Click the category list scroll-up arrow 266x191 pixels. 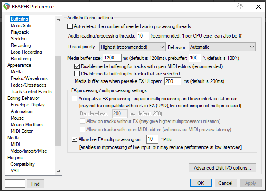58,18
